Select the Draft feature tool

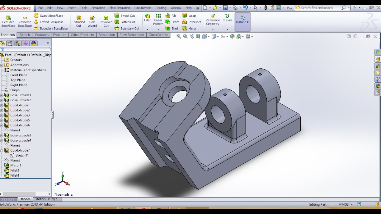(x=172, y=22)
